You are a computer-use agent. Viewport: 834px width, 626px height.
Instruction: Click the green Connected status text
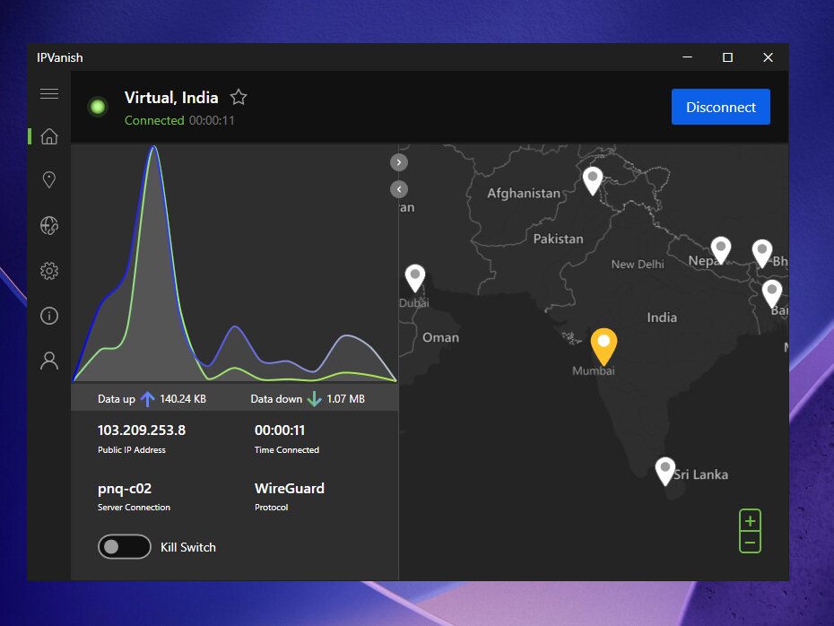[154, 121]
